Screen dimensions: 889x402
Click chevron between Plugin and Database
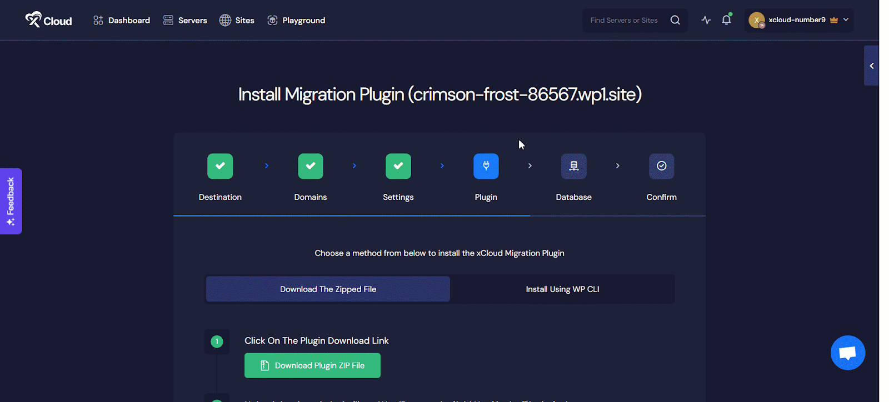(x=530, y=166)
